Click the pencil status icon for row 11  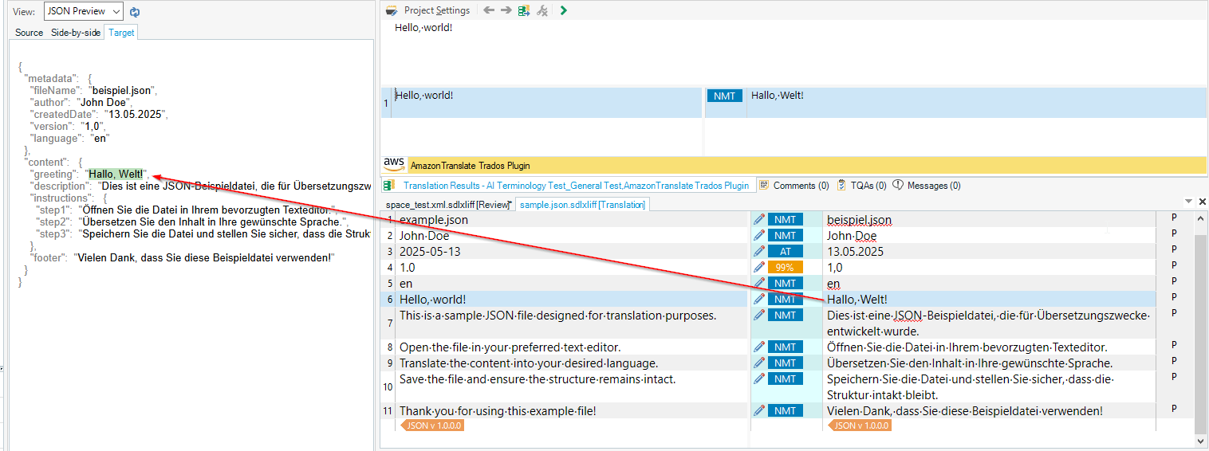pyautogui.click(x=759, y=410)
